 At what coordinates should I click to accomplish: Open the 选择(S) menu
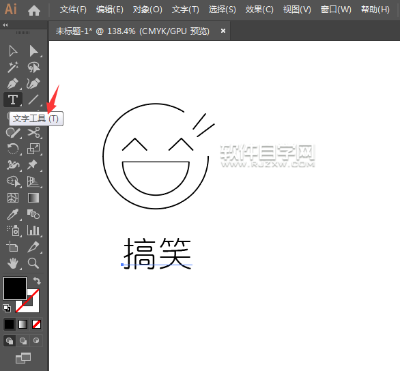[223, 10]
